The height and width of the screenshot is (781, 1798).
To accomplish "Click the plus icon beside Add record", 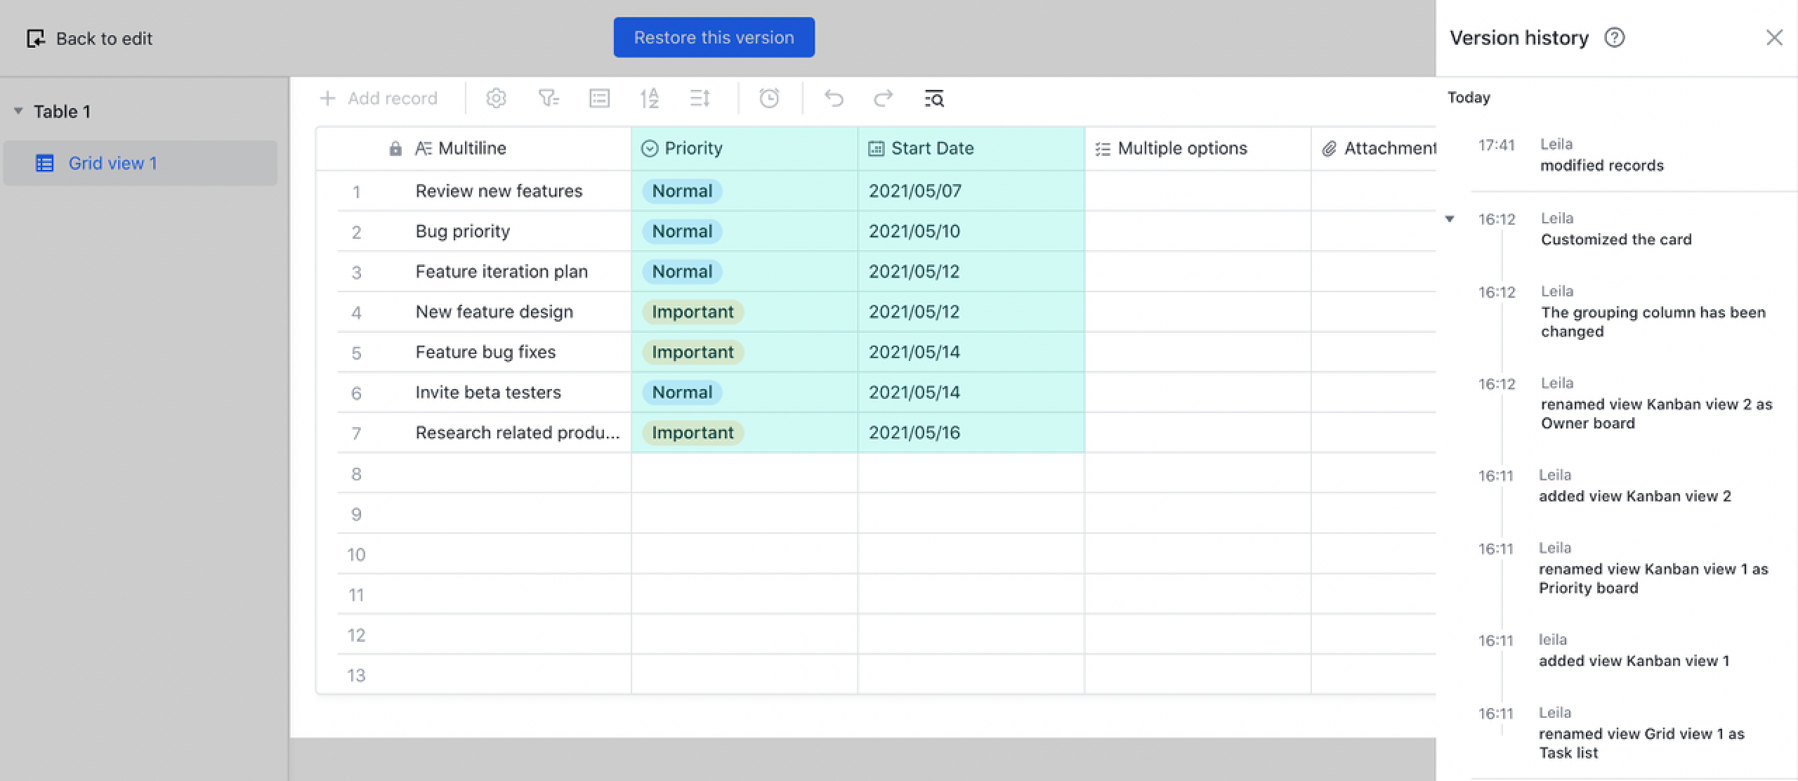I will coord(327,98).
